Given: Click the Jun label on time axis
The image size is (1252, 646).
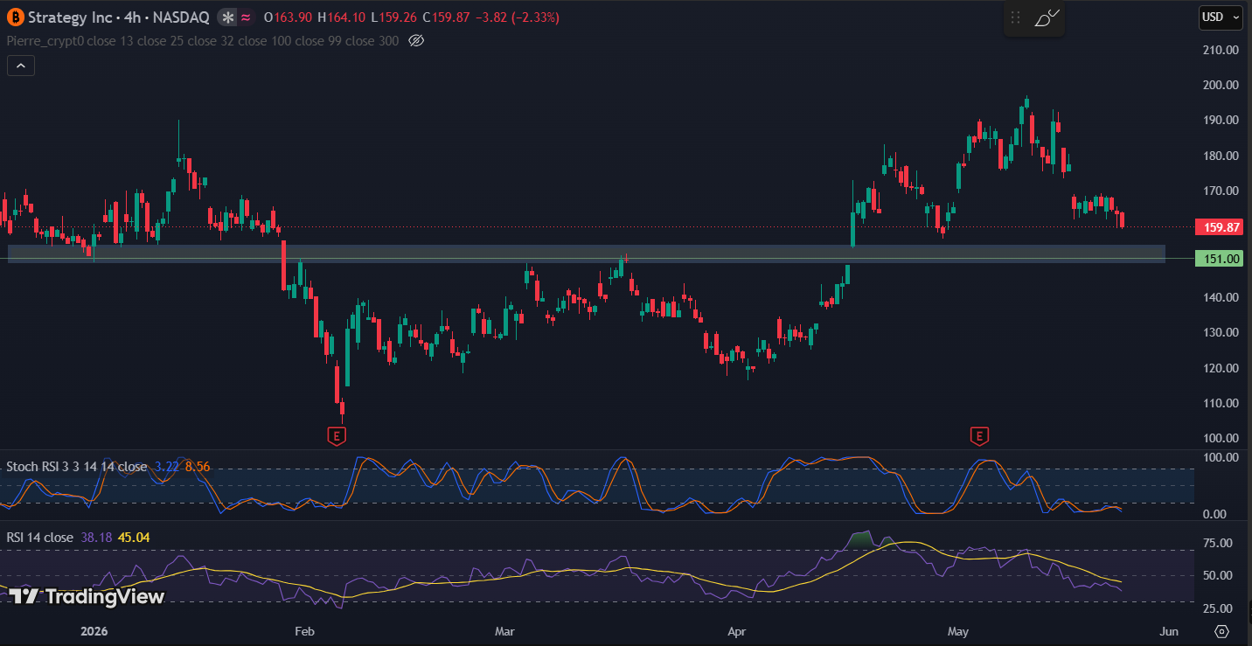Looking at the screenshot, I should point(1169,631).
